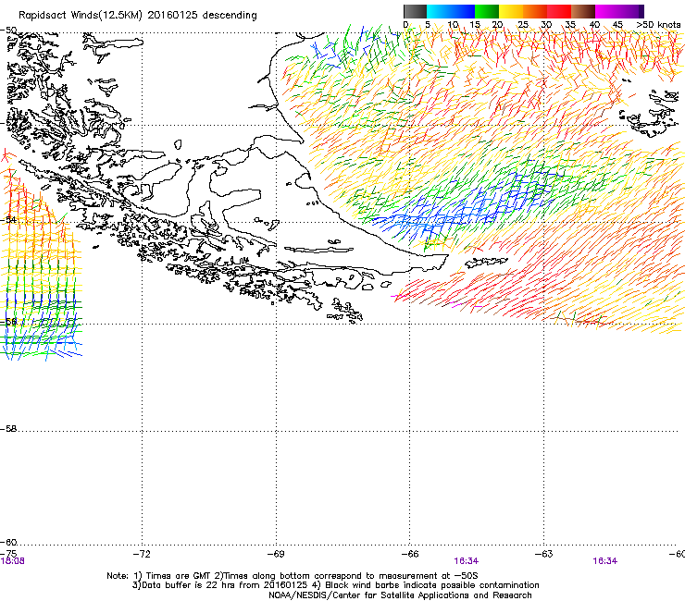Click the "30" label under the color bar
Viewport: 685px width, 601px height.
(546, 24)
